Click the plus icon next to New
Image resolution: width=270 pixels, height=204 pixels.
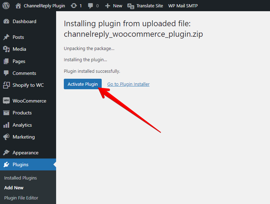(108, 6)
